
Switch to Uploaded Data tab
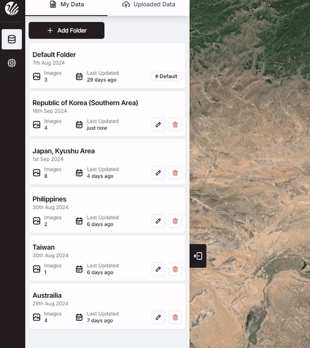pos(149,5)
